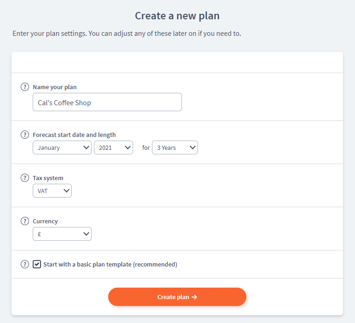The height and width of the screenshot is (323, 355).
Task: Open the January month dropdown
Action: coord(62,148)
